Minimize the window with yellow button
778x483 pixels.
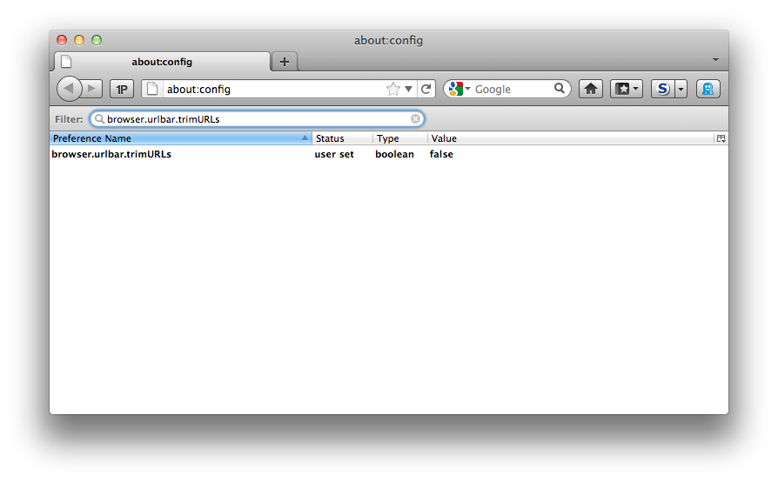pos(79,40)
